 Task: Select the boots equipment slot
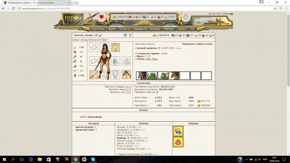click(x=104, y=75)
